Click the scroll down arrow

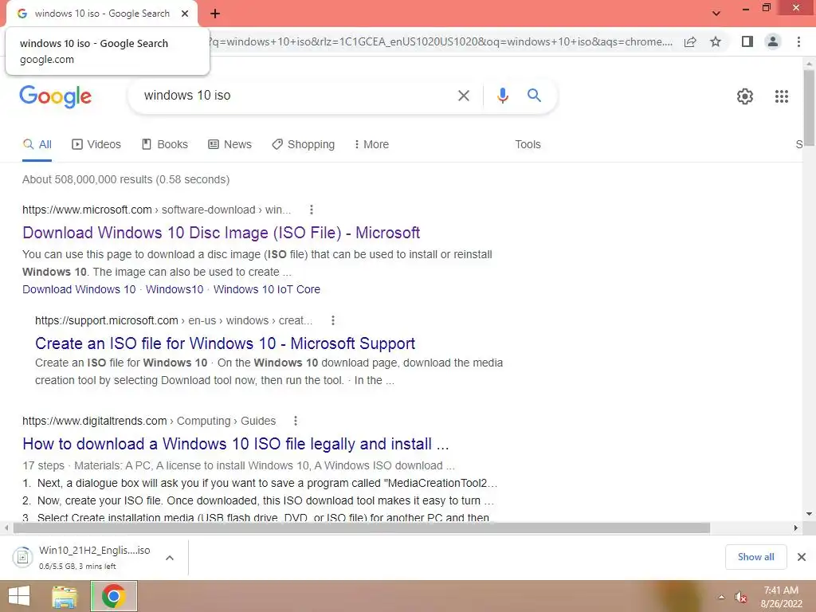pyautogui.click(x=809, y=514)
